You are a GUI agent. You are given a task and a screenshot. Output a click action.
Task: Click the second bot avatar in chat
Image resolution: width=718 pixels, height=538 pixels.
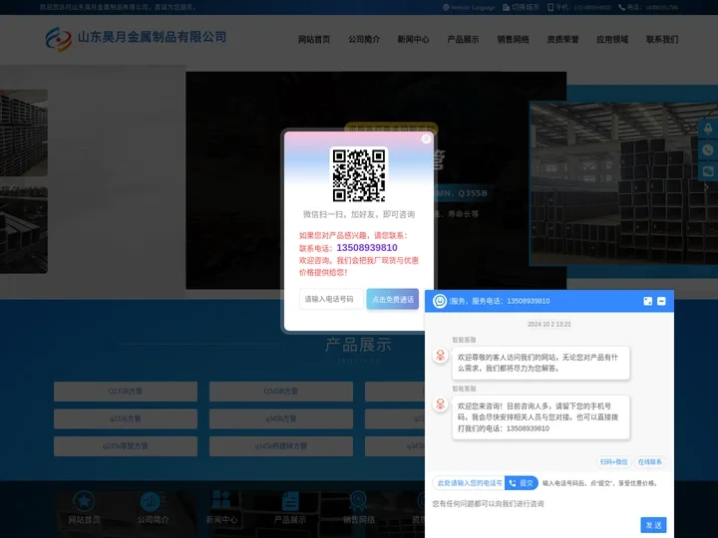tap(440, 403)
